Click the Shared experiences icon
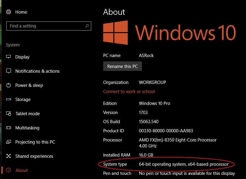The width and height of the screenshot is (246, 179). pos(9,156)
